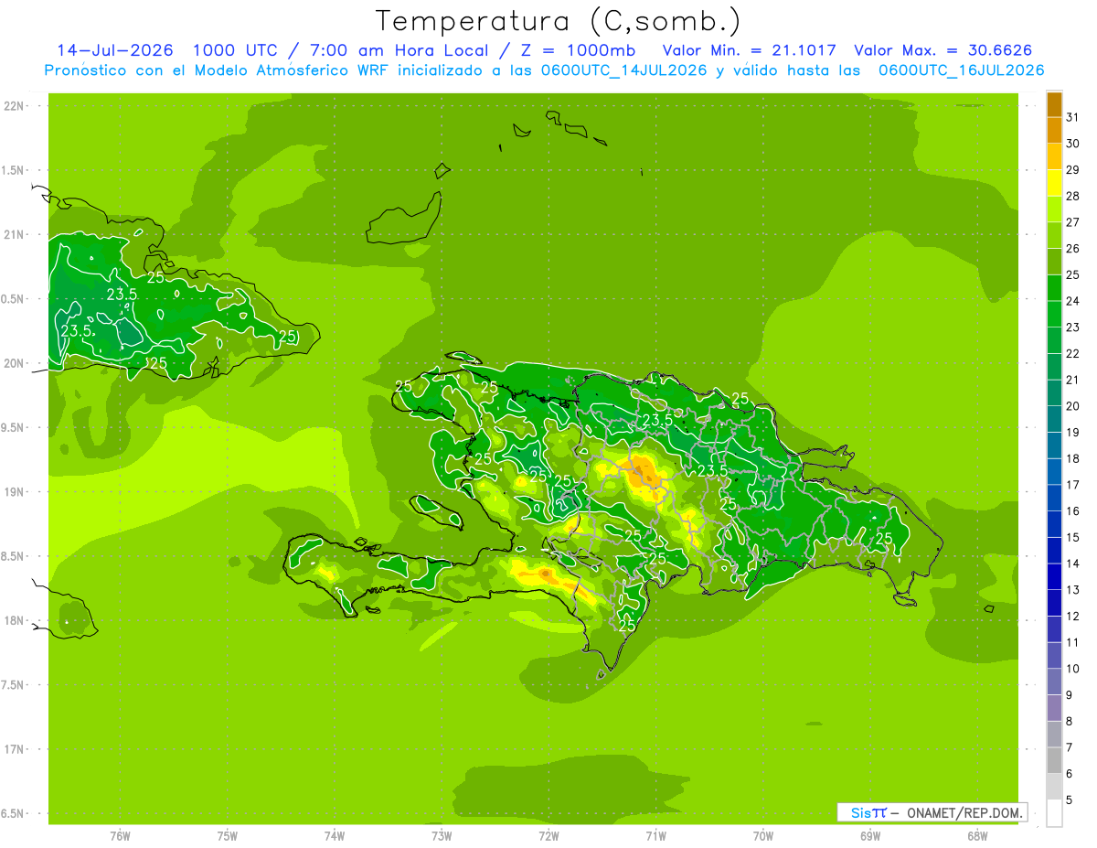Image resolution: width=1097 pixels, height=848 pixels.
Task: Click the longitude axis label '68W'
Action: (x=977, y=835)
